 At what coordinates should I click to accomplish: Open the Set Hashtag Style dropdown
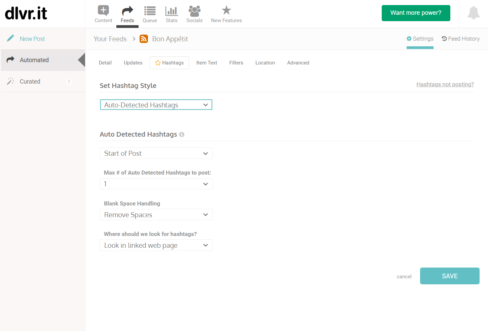coord(156,105)
